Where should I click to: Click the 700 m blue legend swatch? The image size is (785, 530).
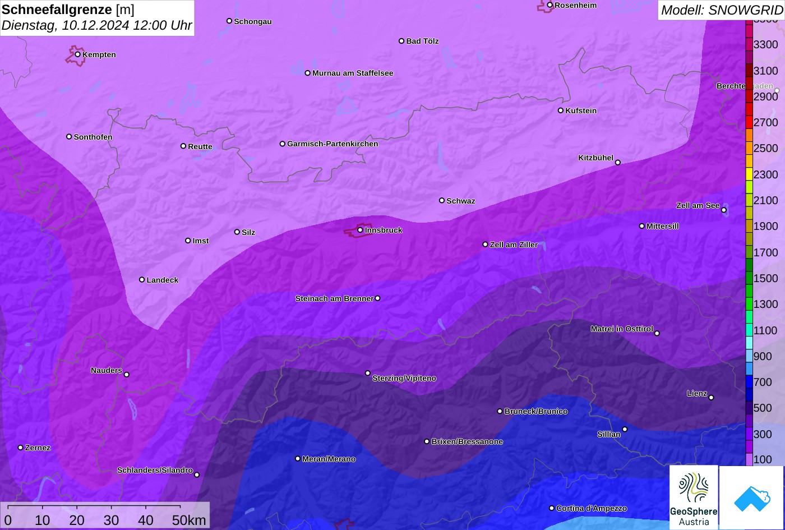(749, 382)
